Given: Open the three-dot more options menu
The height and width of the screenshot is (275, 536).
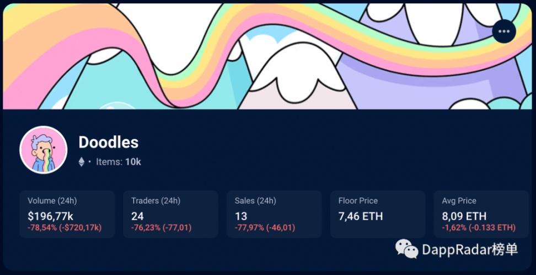Looking at the screenshot, I should [504, 31].
